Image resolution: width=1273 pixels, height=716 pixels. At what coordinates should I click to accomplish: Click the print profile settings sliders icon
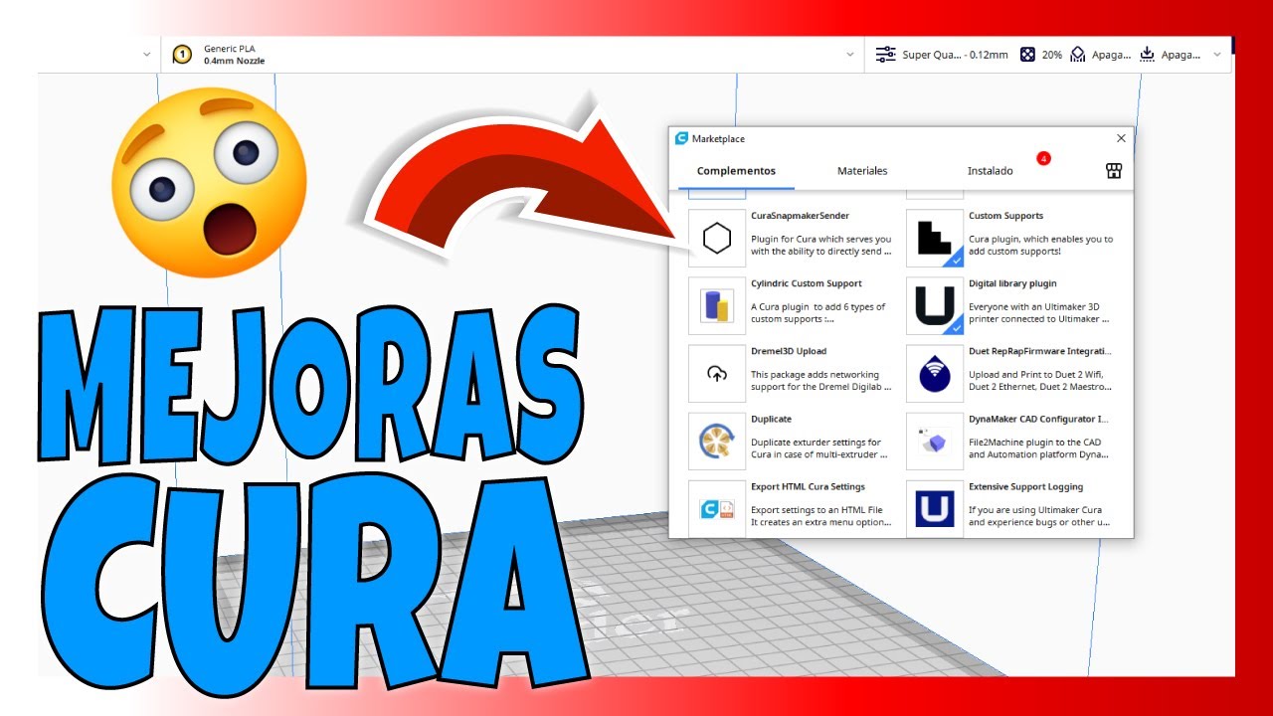[885, 55]
